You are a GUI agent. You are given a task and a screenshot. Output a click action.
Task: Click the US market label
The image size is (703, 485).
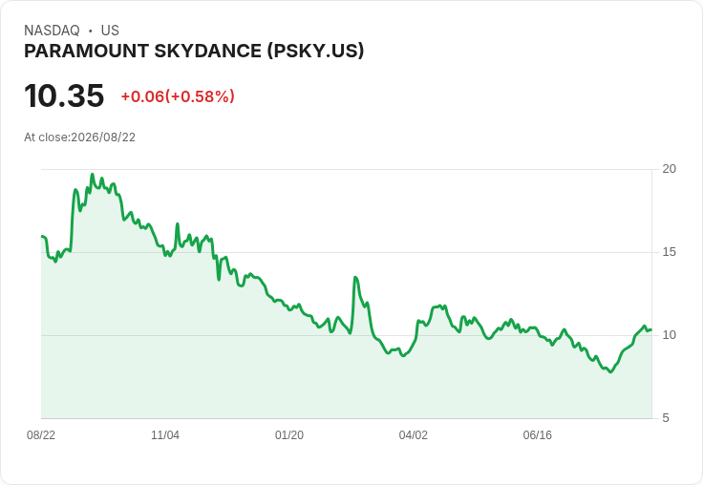point(110,31)
